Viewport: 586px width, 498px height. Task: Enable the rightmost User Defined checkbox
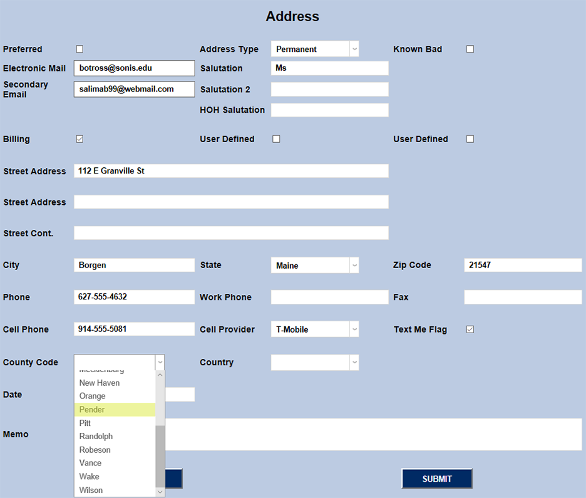pyautogui.click(x=470, y=138)
